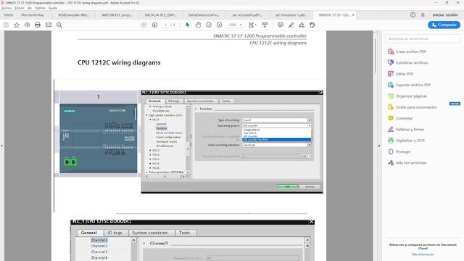Zoom out with the minus icon
The width and height of the screenshot is (464, 261).
[x=209, y=25]
